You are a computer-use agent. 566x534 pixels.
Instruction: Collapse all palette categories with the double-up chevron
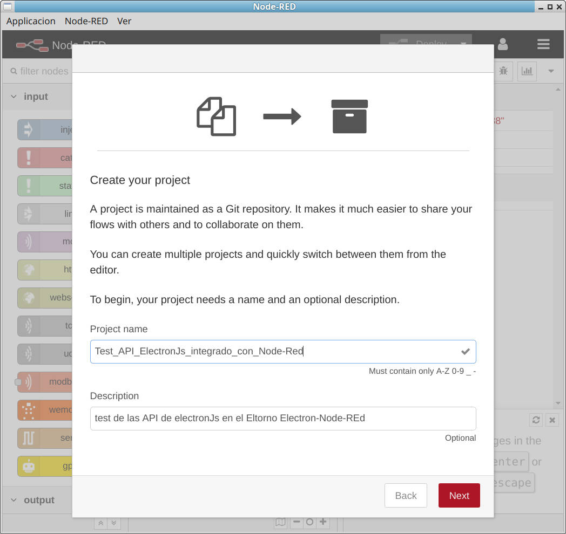[101, 523]
